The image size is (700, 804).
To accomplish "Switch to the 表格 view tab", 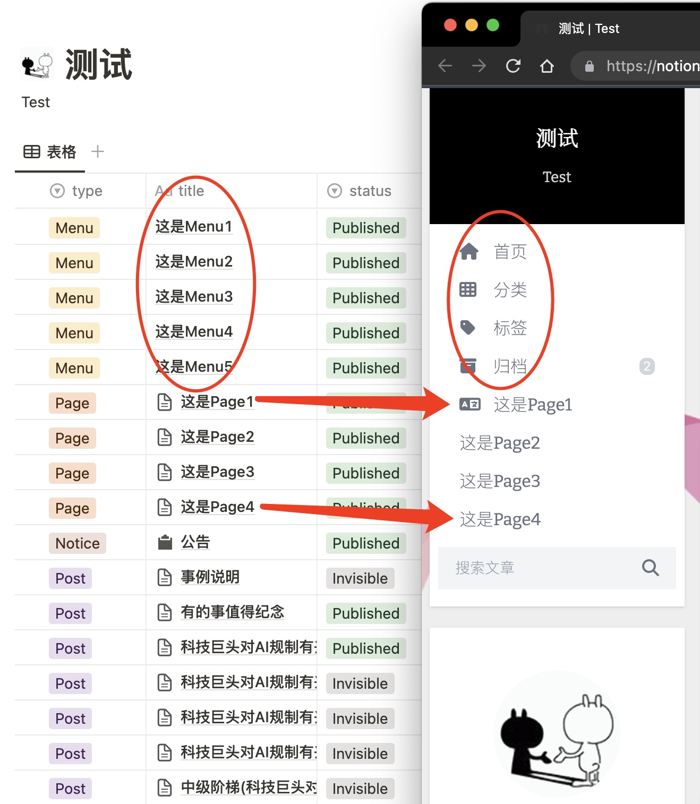I will (x=49, y=151).
